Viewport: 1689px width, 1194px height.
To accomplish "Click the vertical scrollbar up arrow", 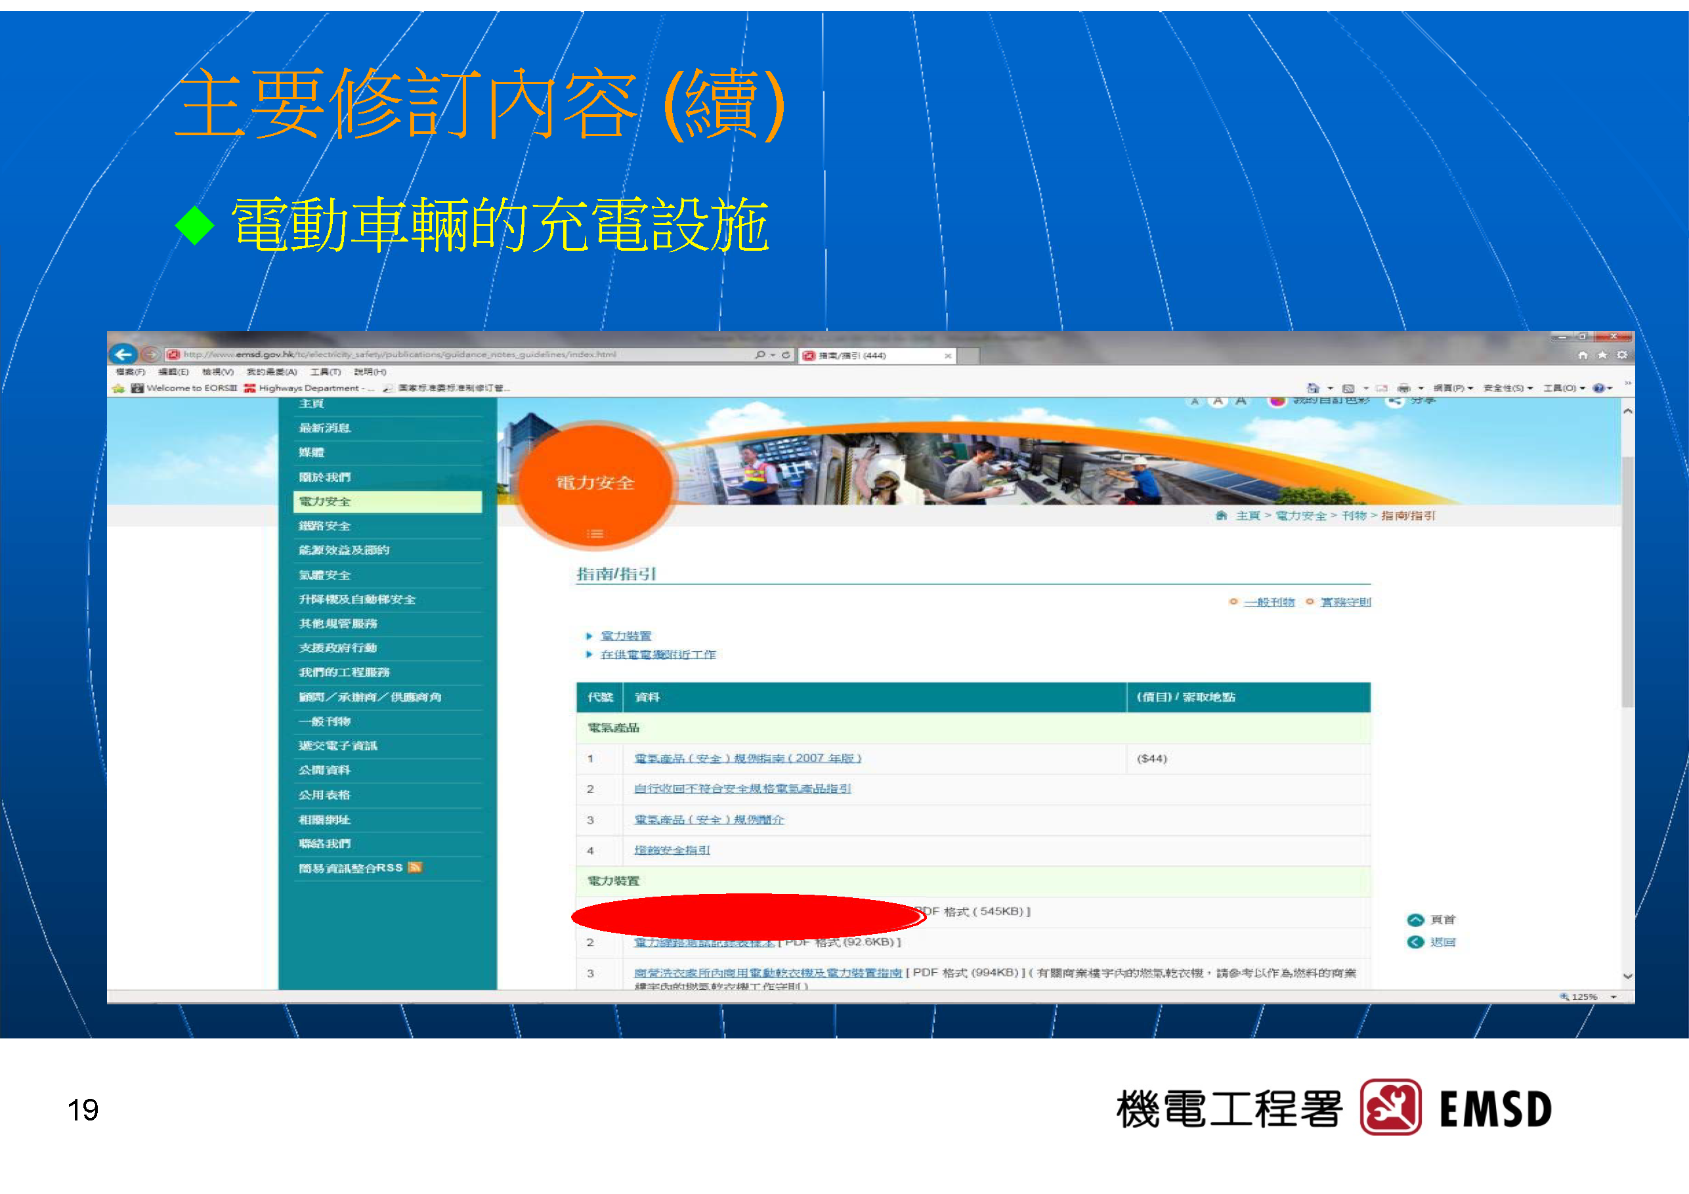I will click(x=1628, y=412).
